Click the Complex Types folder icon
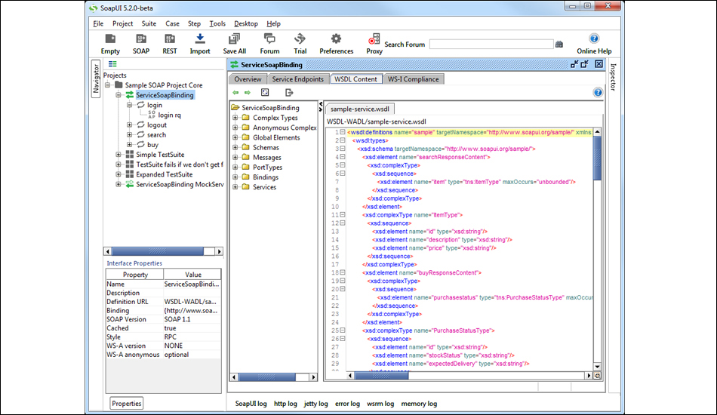The width and height of the screenshot is (717, 415). [x=245, y=118]
